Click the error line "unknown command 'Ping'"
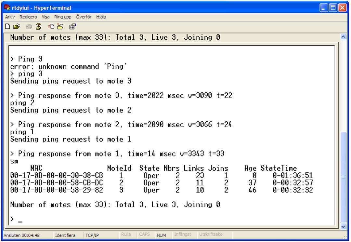This screenshot has height=242, width=351. coord(68,66)
